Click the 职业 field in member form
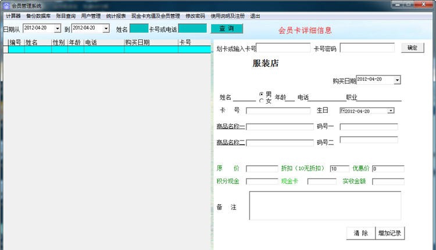The width and height of the screenshot is (436, 250). [379, 97]
